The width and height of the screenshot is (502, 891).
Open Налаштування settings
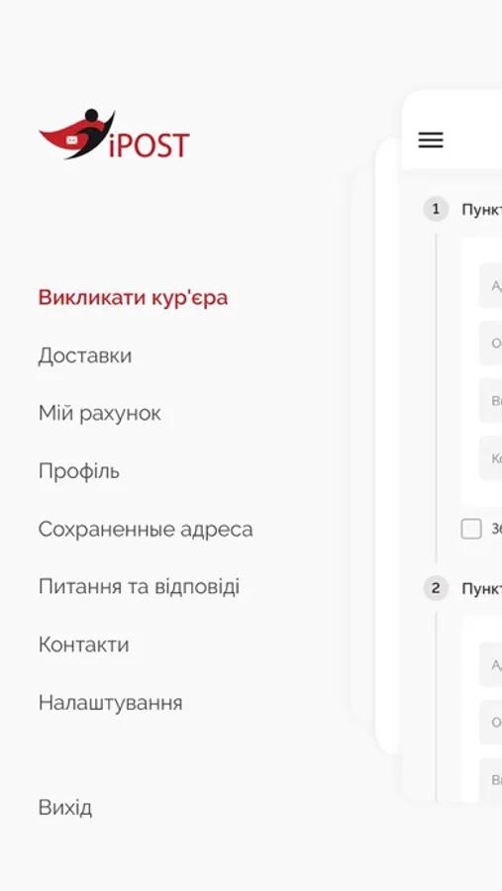[x=110, y=703]
